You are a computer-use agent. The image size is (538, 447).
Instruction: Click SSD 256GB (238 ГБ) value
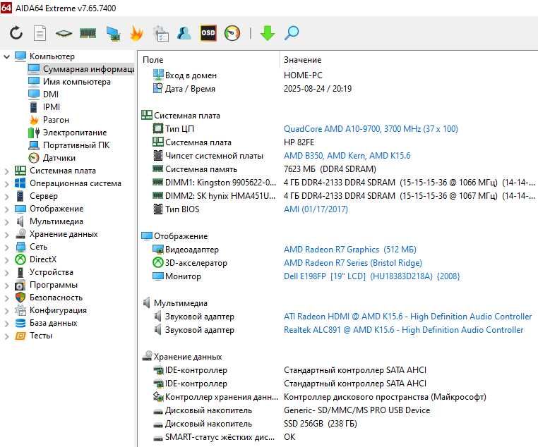point(320,423)
